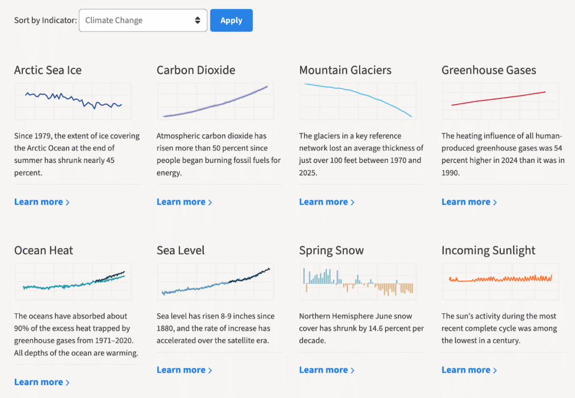
Task: Click Learn more under Arctic Sea Ice
Action: (42, 202)
